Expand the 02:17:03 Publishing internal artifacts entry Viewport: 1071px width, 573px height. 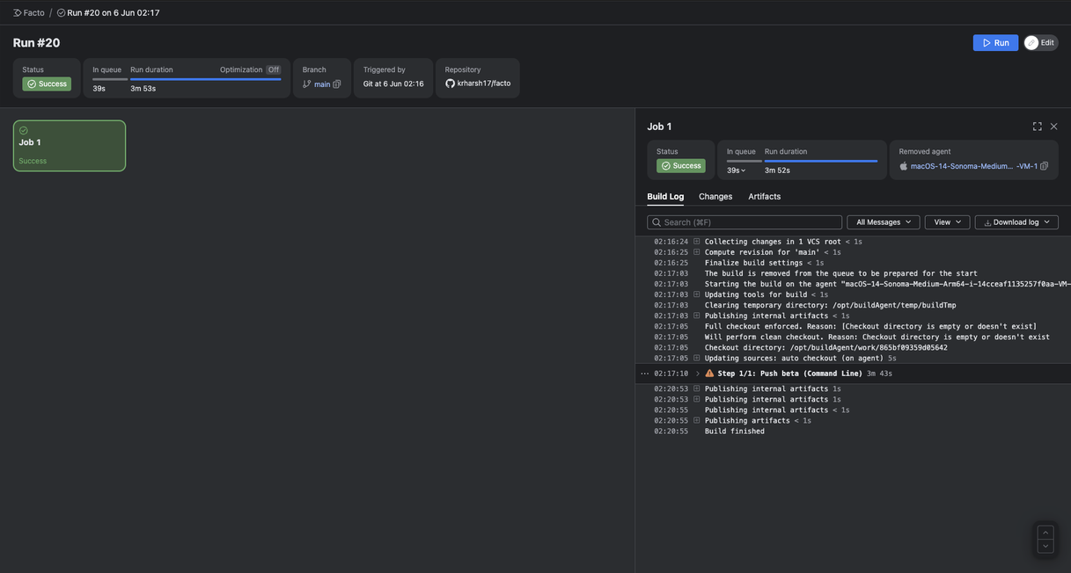tap(697, 316)
